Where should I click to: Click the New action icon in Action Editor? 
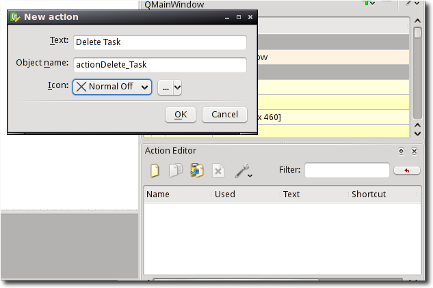coord(155,171)
